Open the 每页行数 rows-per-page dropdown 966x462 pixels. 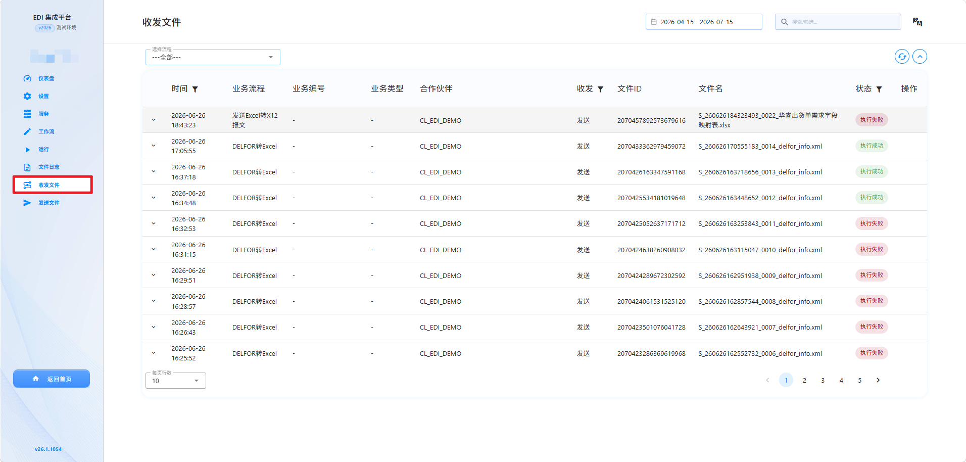click(x=176, y=381)
